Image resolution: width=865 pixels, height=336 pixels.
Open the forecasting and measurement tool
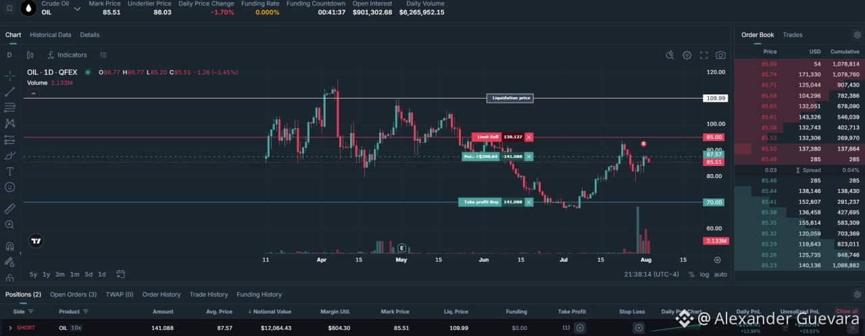point(9,140)
